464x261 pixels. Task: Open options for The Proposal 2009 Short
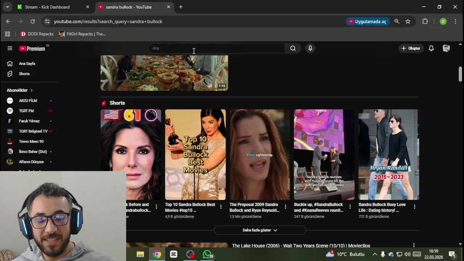pos(285,207)
